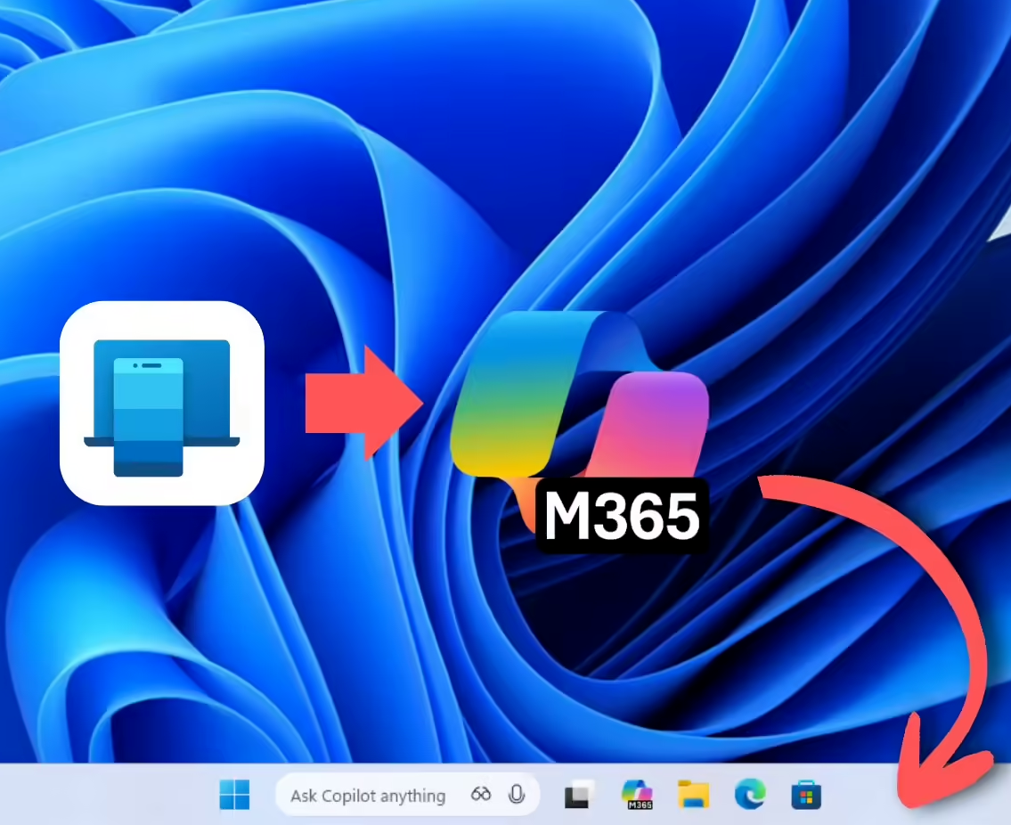The height and width of the screenshot is (825, 1011).
Task: Open Task View from the taskbar
Action: (x=580, y=795)
